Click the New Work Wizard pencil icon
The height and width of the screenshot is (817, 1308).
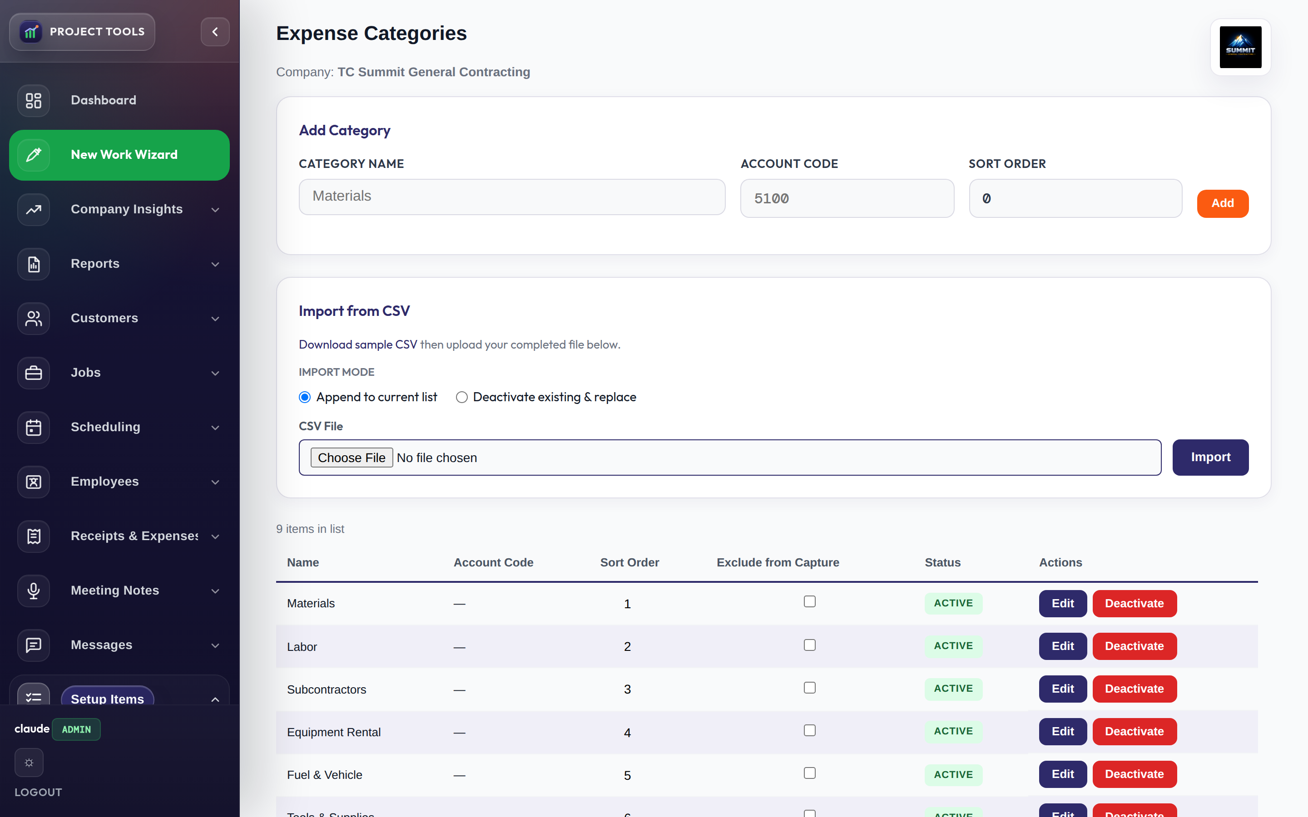point(34,155)
